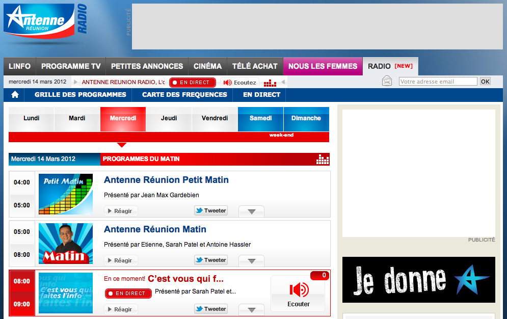Click EN DIRECT badge in C'est vous qui row
Screen dimensions: 507x319
[x=128, y=294]
